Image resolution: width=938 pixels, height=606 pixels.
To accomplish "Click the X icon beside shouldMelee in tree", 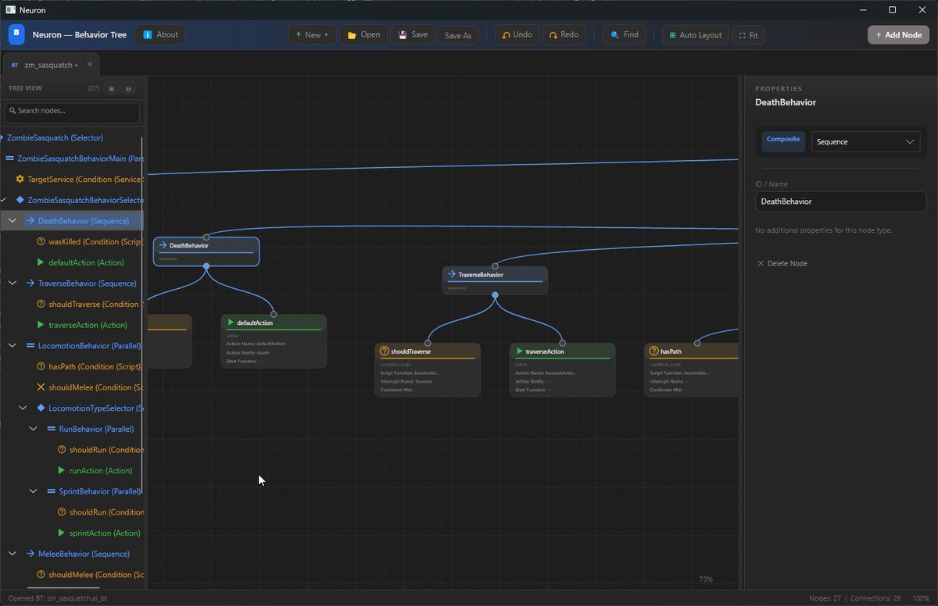I will click(41, 387).
